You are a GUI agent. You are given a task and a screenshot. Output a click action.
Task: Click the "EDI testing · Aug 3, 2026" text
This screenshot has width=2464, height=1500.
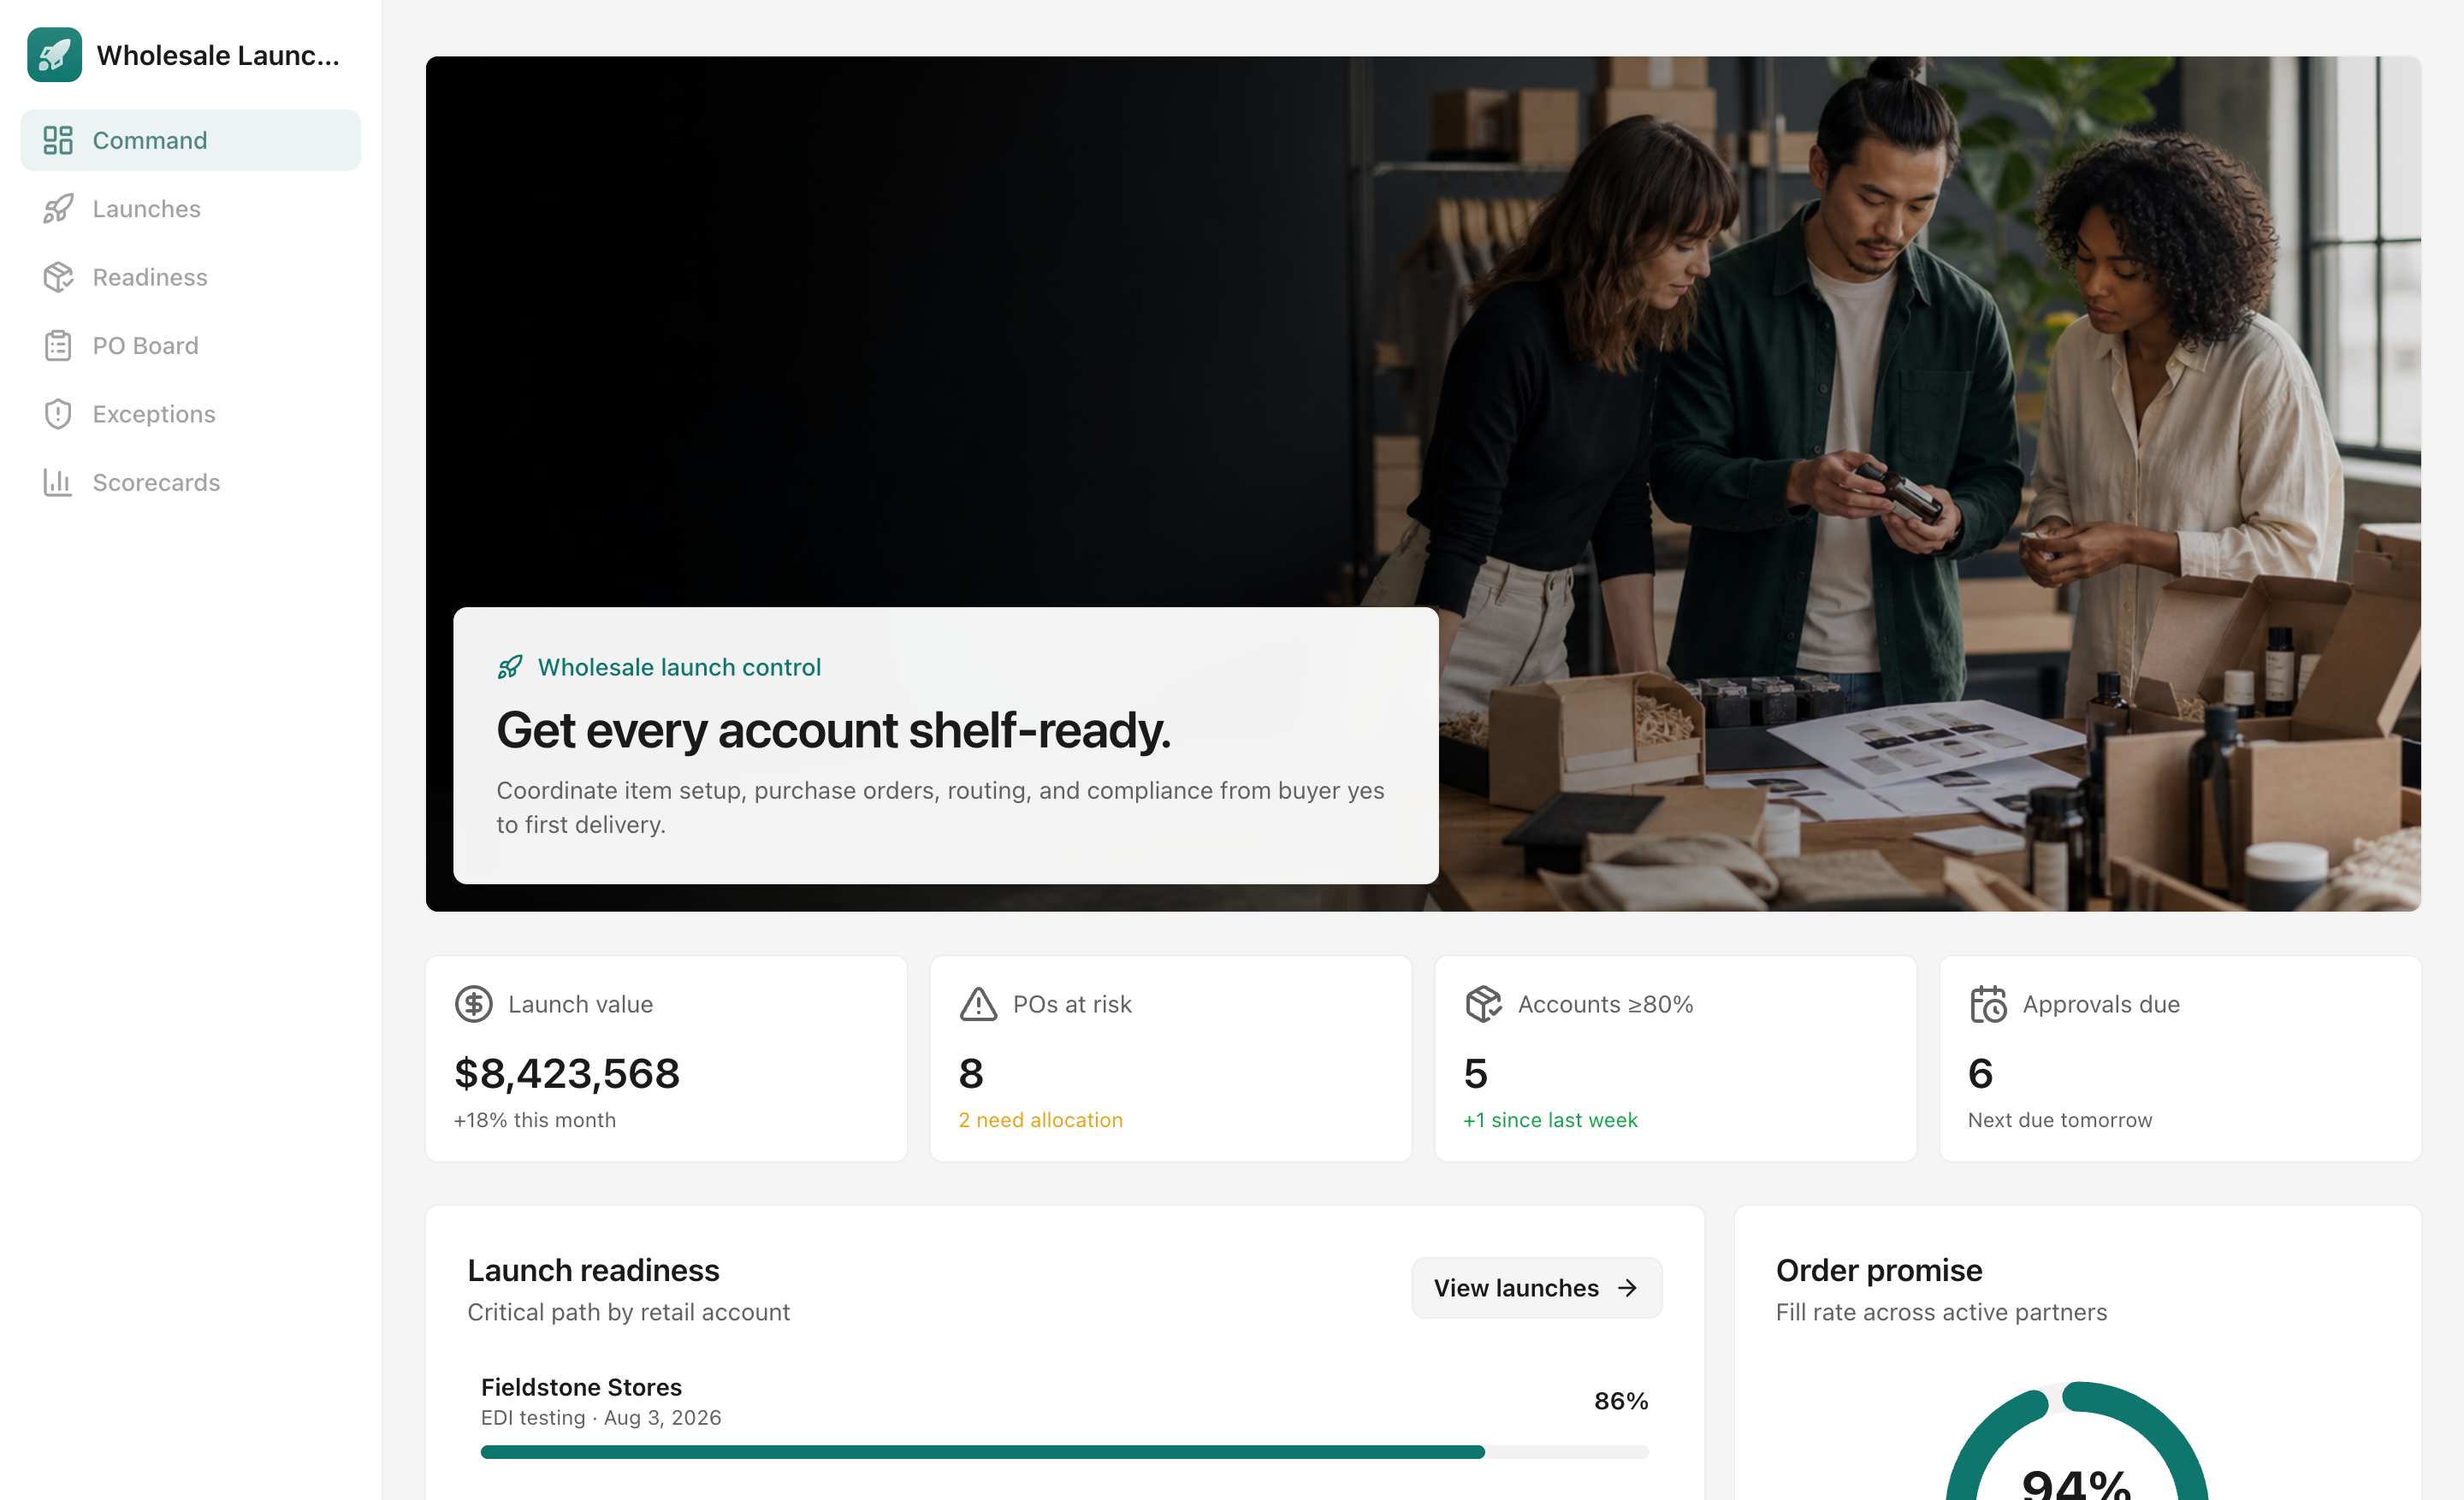(x=601, y=1418)
